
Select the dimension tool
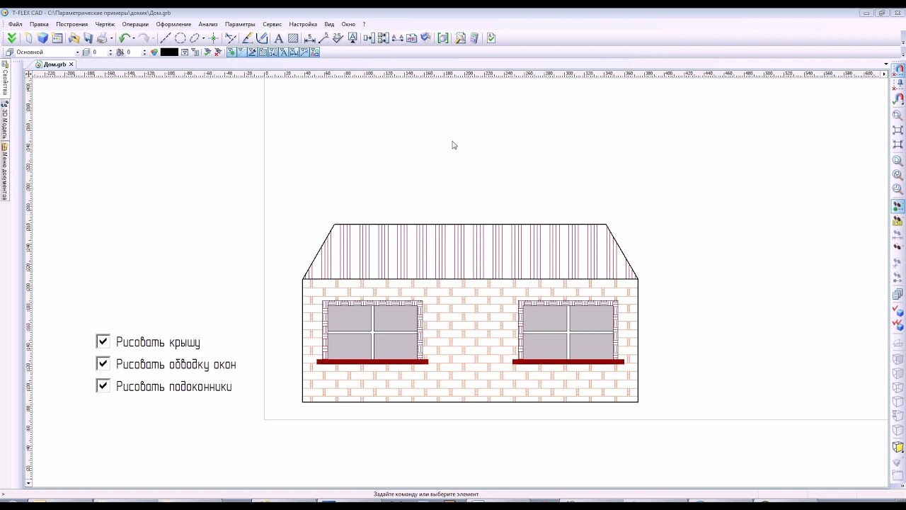pos(309,38)
